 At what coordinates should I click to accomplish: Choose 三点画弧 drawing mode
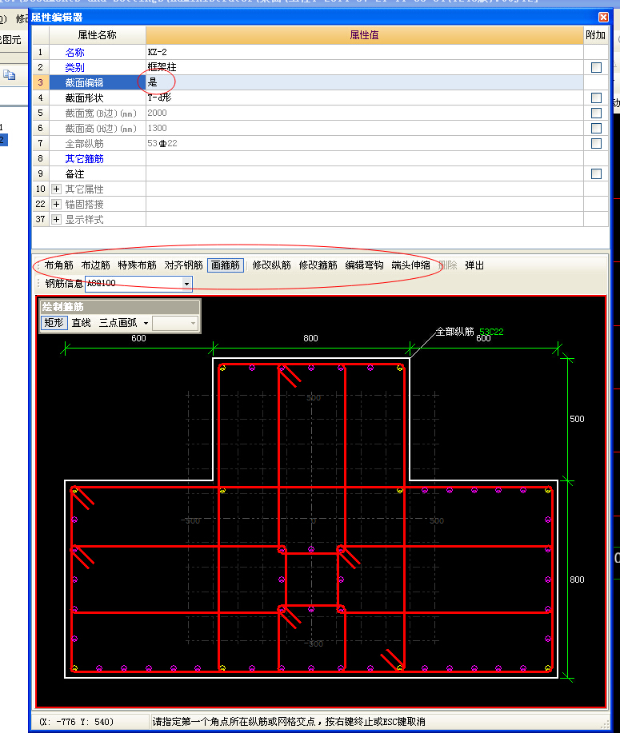118,323
